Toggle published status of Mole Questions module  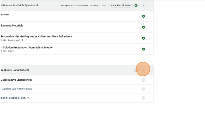[x=136, y=6]
